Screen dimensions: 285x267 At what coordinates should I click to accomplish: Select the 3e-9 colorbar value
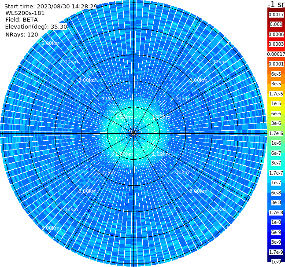[276, 242]
